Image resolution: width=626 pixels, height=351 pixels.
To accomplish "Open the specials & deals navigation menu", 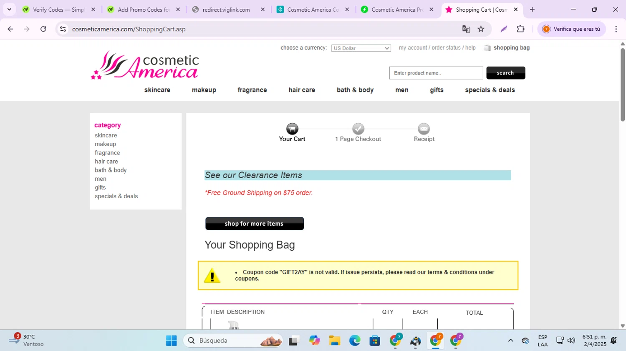I will pos(490,90).
